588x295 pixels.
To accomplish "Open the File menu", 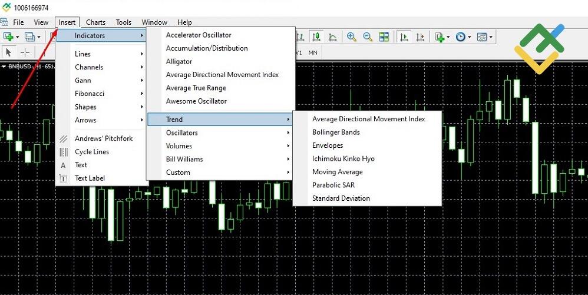I will [18, 22].
